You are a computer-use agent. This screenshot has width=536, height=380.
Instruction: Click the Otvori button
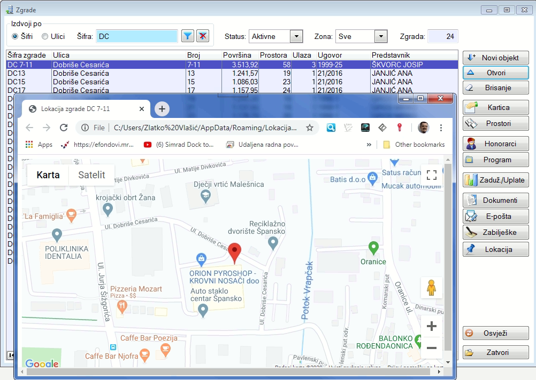[x=496, y=73]
